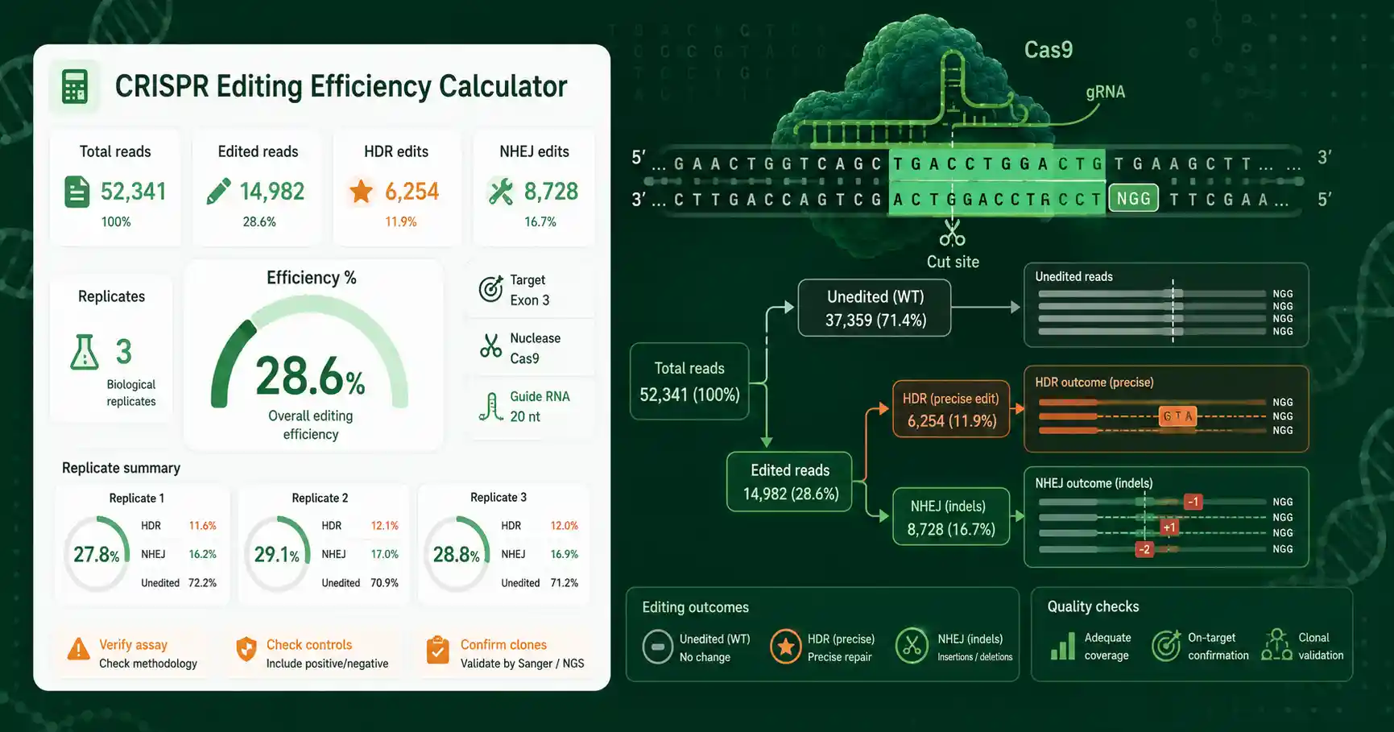Click the document icon under Total reads
The width and height of the screenshot is (1394, 732).
point(77,192)
